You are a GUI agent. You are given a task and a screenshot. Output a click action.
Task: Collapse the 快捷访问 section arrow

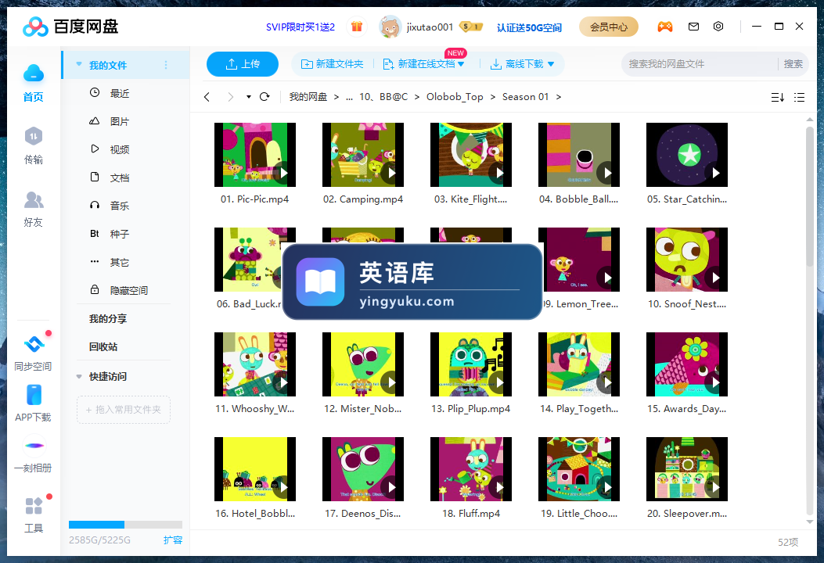[79, 377]
